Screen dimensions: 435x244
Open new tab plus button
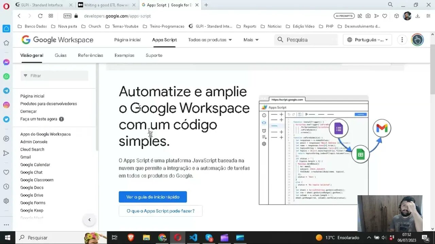[x=206, y=5]
